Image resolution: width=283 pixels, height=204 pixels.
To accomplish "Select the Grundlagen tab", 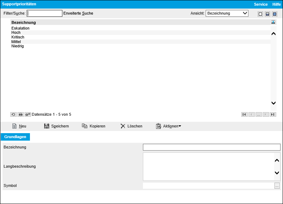I will [15, 137].
